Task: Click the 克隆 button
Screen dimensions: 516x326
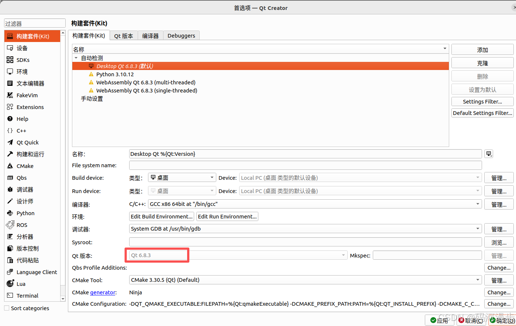Action: click(482, 63)
